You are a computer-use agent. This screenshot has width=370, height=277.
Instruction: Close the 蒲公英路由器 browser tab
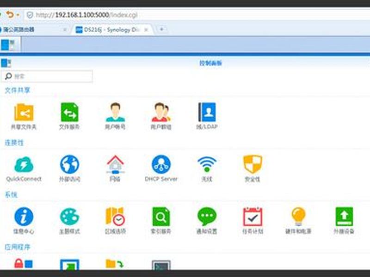(x=65, y=30)
